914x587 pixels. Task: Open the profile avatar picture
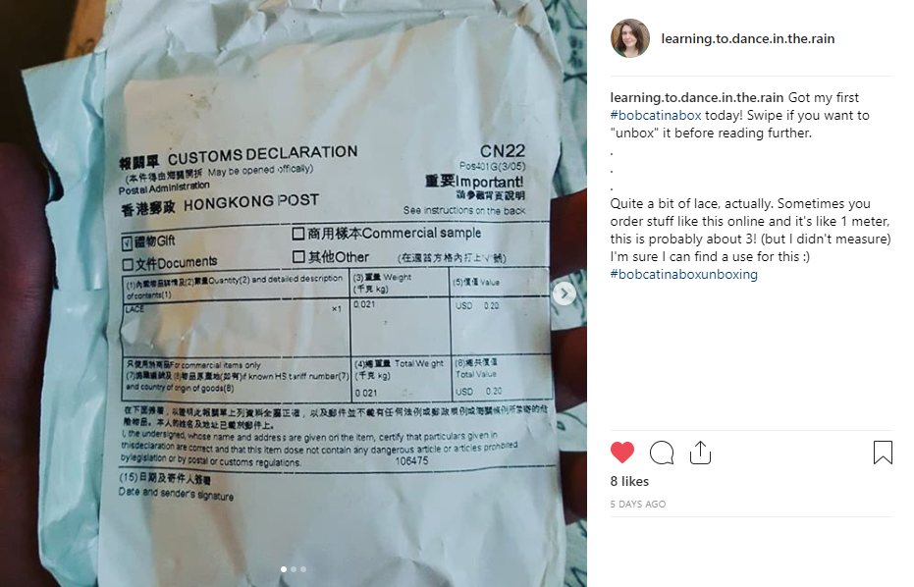pyautogui.click(x=630, y=38)
